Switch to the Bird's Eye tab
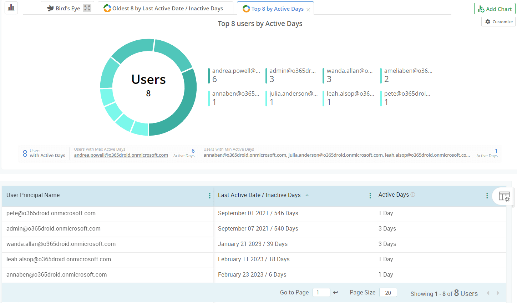 tap(68, 8)
